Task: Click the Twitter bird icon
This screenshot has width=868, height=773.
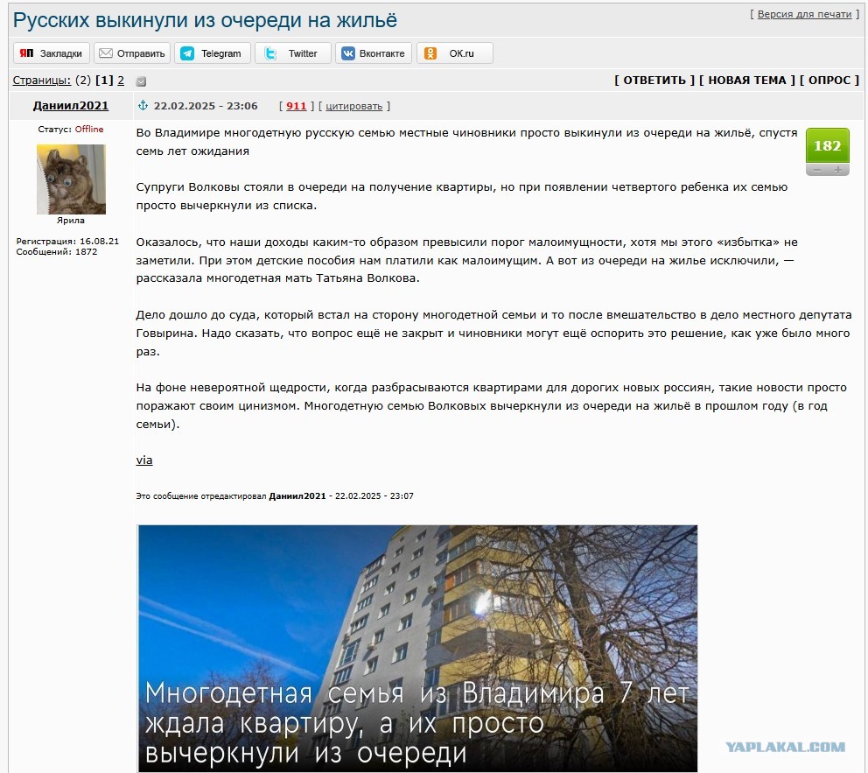Action: [x=270, y=53]
